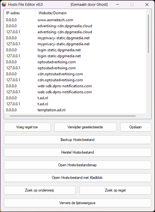Close the Hosts File Editor window

147,5
